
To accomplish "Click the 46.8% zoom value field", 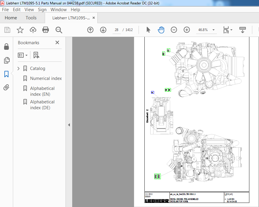I will tap(203, 30).
